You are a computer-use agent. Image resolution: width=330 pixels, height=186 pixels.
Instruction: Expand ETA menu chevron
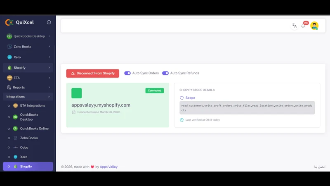49,78
